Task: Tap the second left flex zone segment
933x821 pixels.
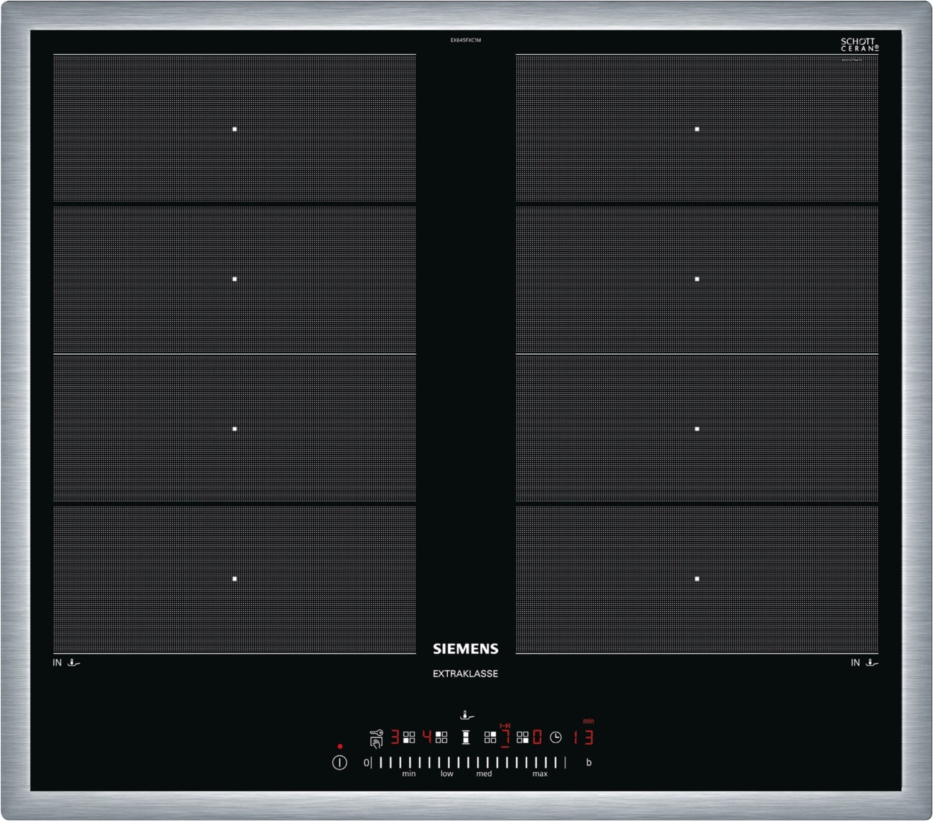Action: 234,279
